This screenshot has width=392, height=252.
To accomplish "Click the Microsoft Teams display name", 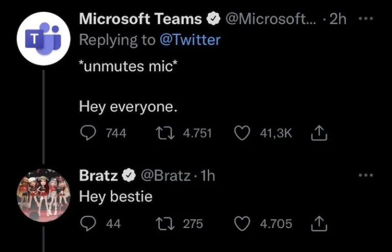I will (140, 19).
